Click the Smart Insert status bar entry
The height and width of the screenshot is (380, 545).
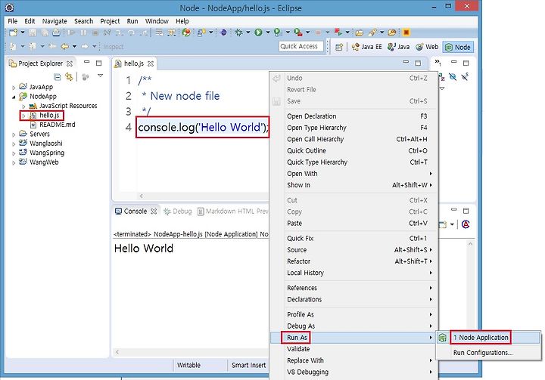(248, 365)
